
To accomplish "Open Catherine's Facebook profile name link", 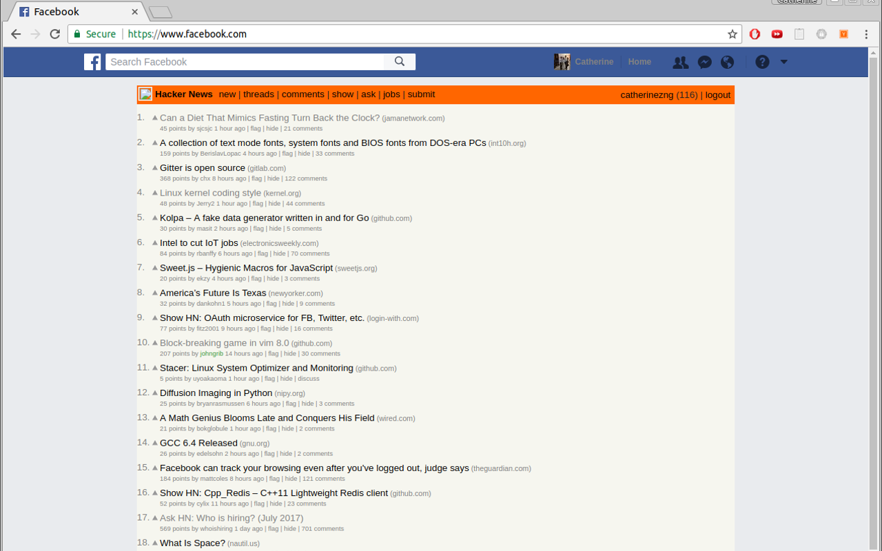I will (594, 62).
